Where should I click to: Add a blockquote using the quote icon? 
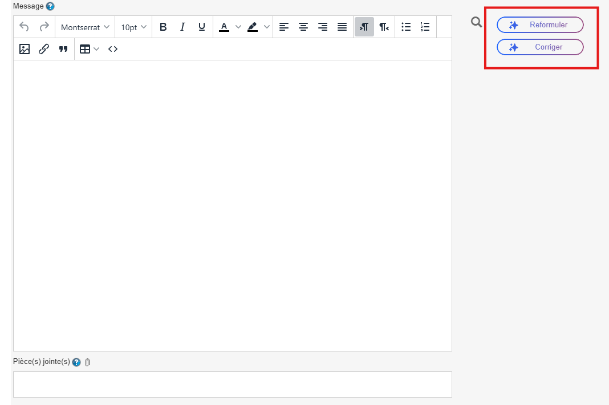pyautogui.click(x=63, y=49)
